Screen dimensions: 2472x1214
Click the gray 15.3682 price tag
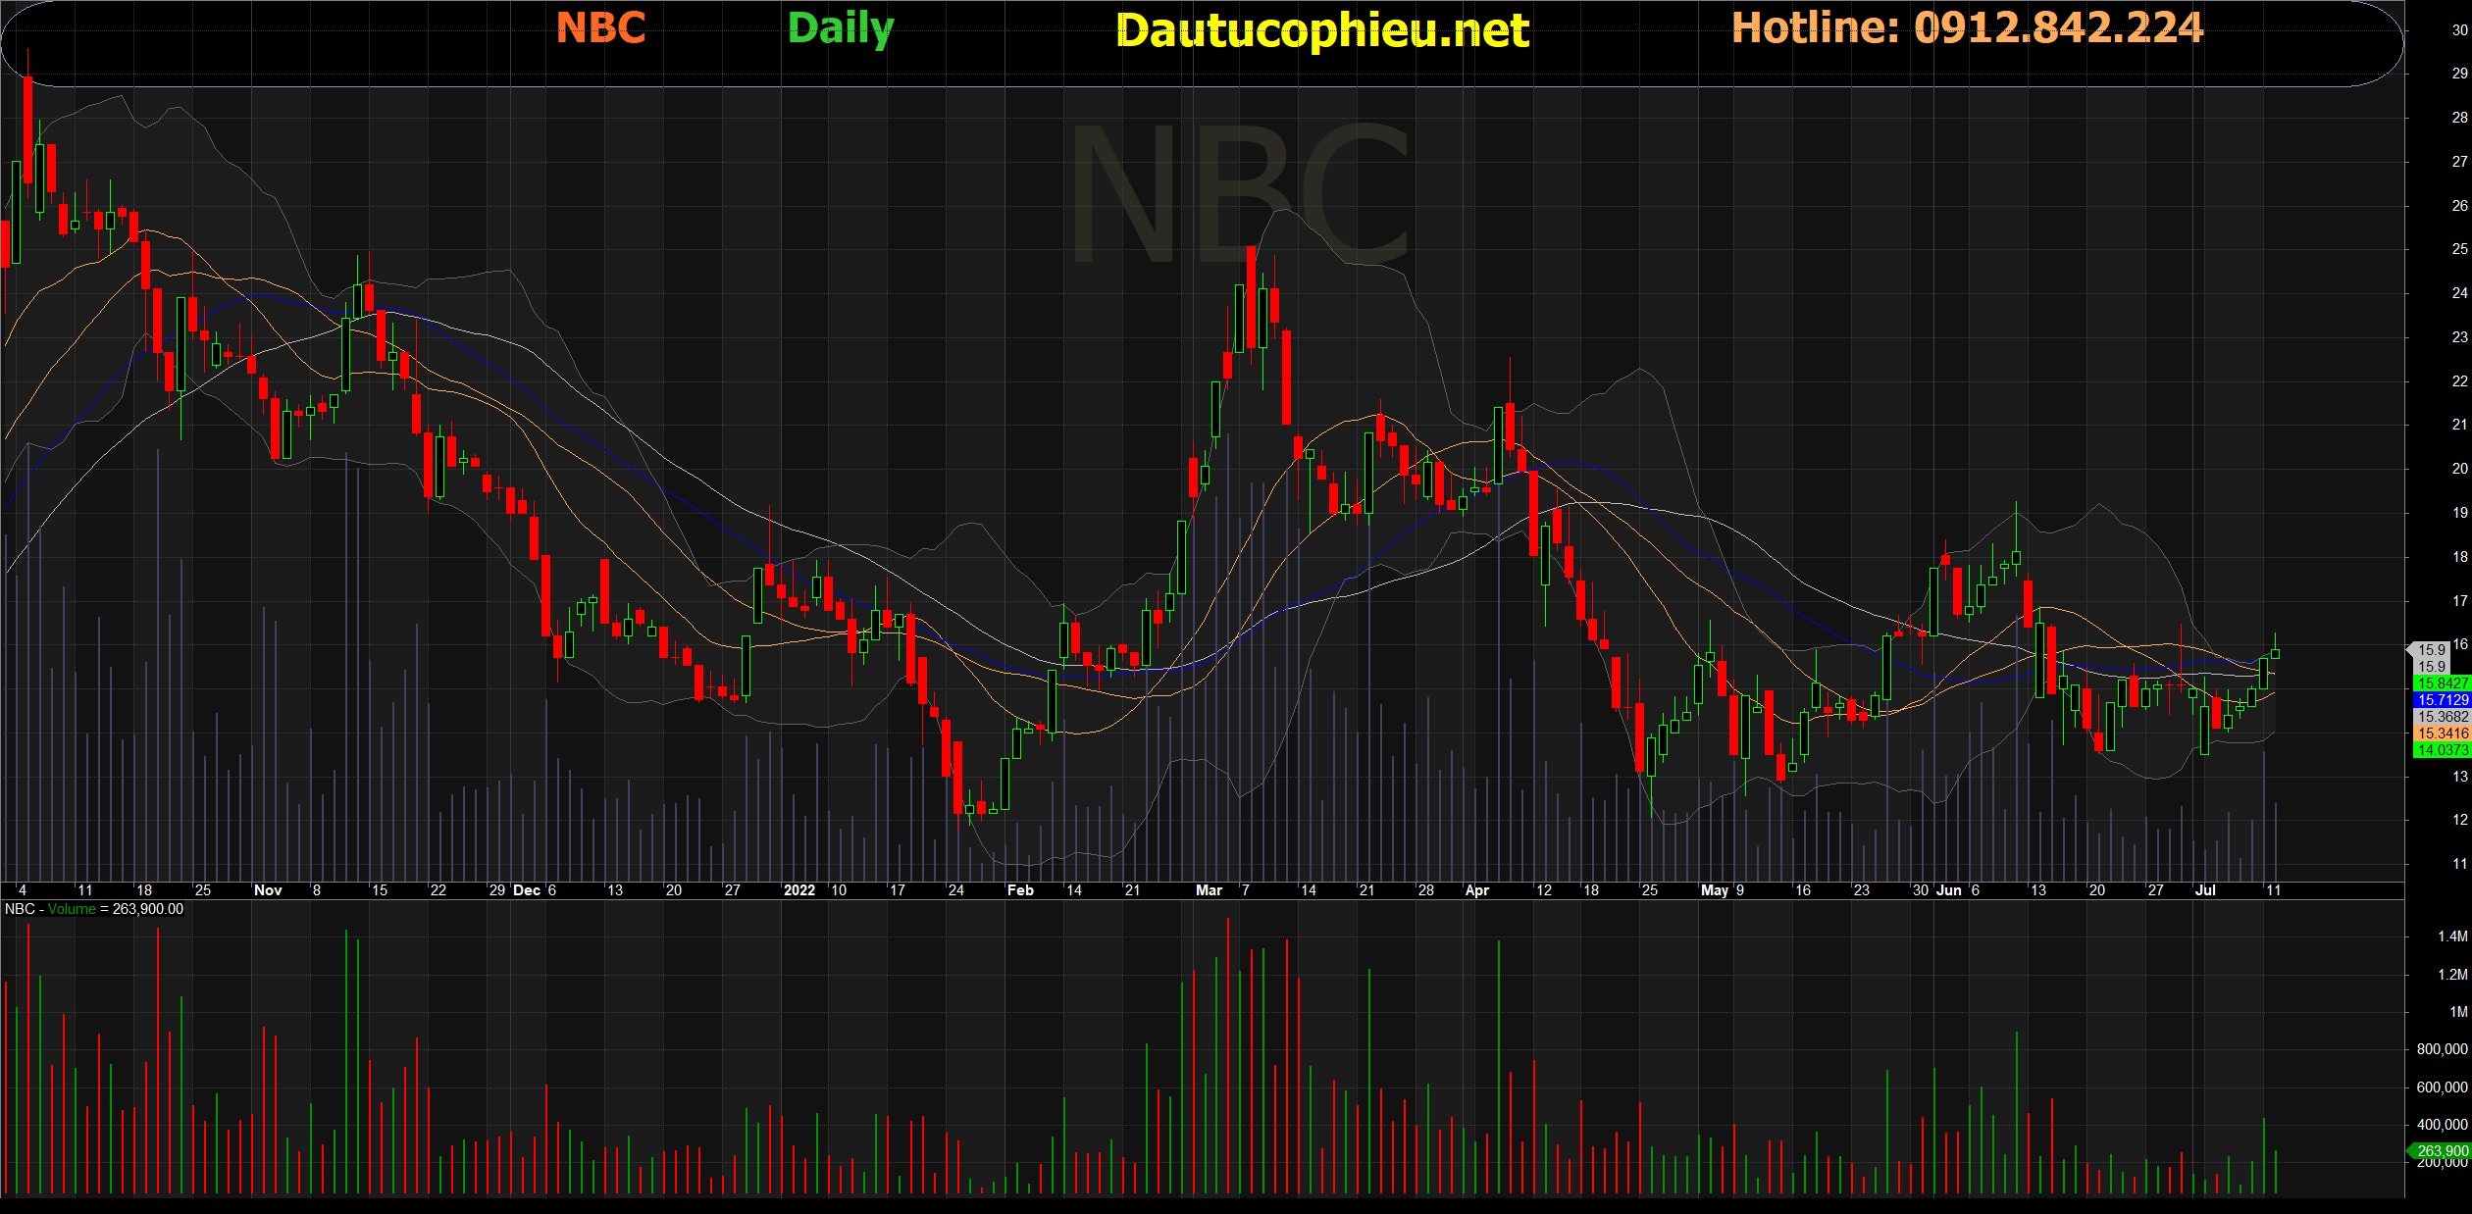coord(2441,717)
